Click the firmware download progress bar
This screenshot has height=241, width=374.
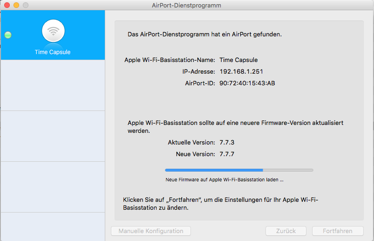239,171
